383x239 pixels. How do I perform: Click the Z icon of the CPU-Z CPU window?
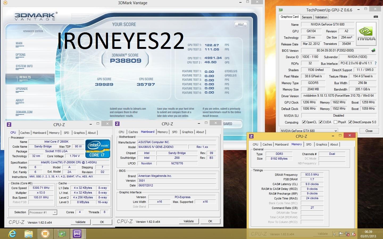[x=9, y=125]
